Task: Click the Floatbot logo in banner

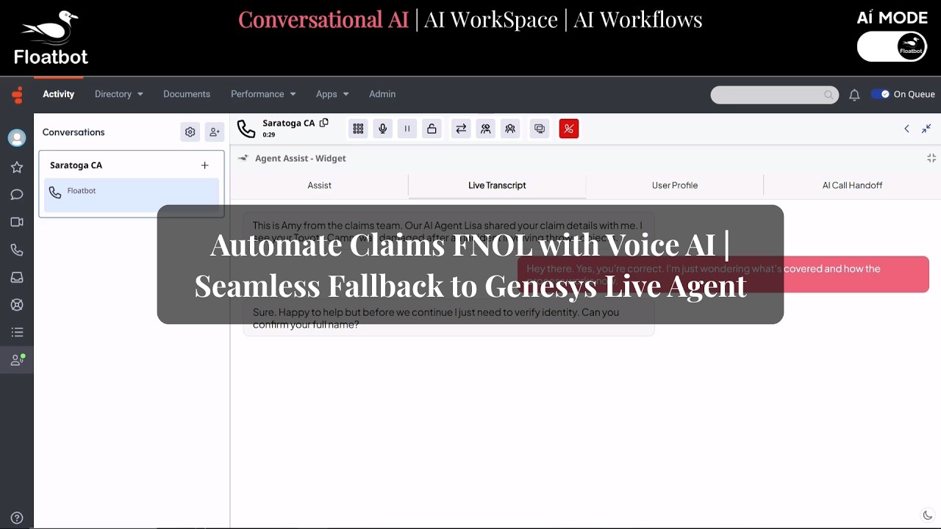Action: 51,38
